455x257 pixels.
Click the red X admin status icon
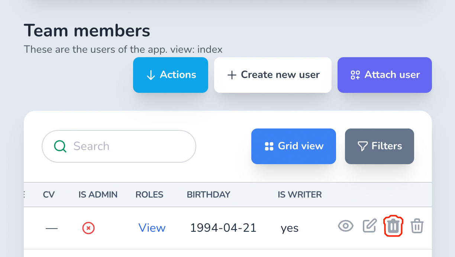tap(88, 228)
